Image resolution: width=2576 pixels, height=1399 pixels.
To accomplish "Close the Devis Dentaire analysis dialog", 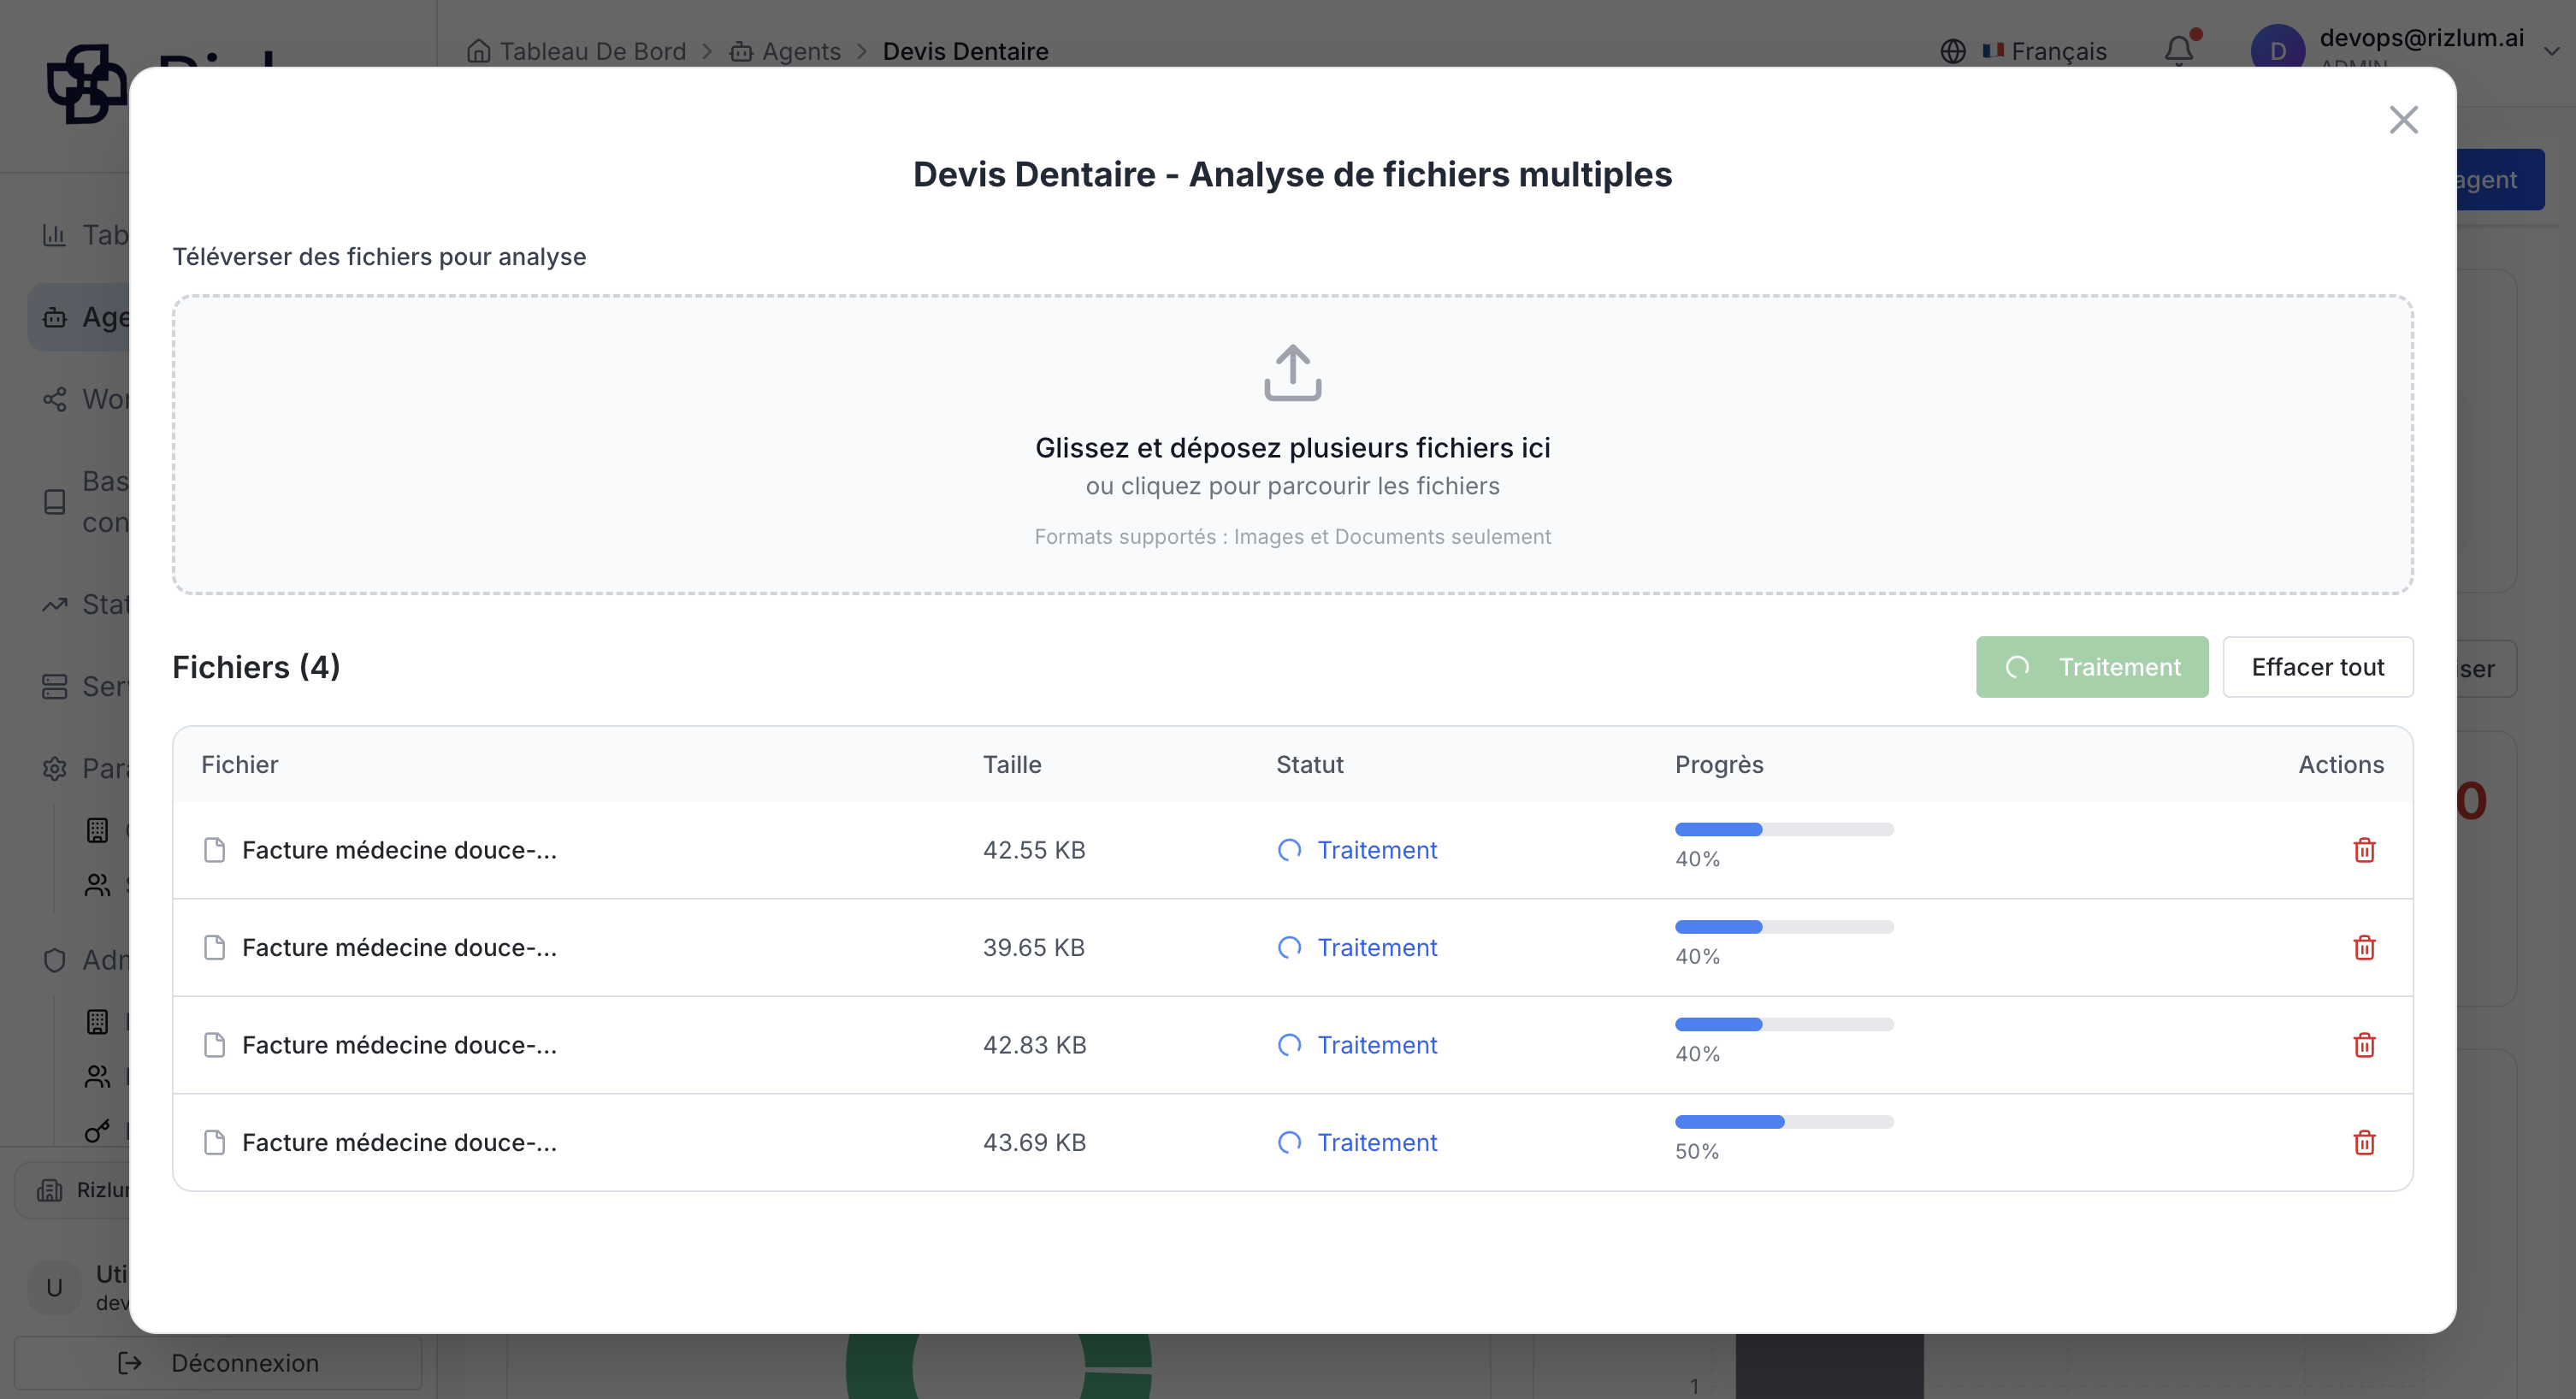I will 2403,120.
